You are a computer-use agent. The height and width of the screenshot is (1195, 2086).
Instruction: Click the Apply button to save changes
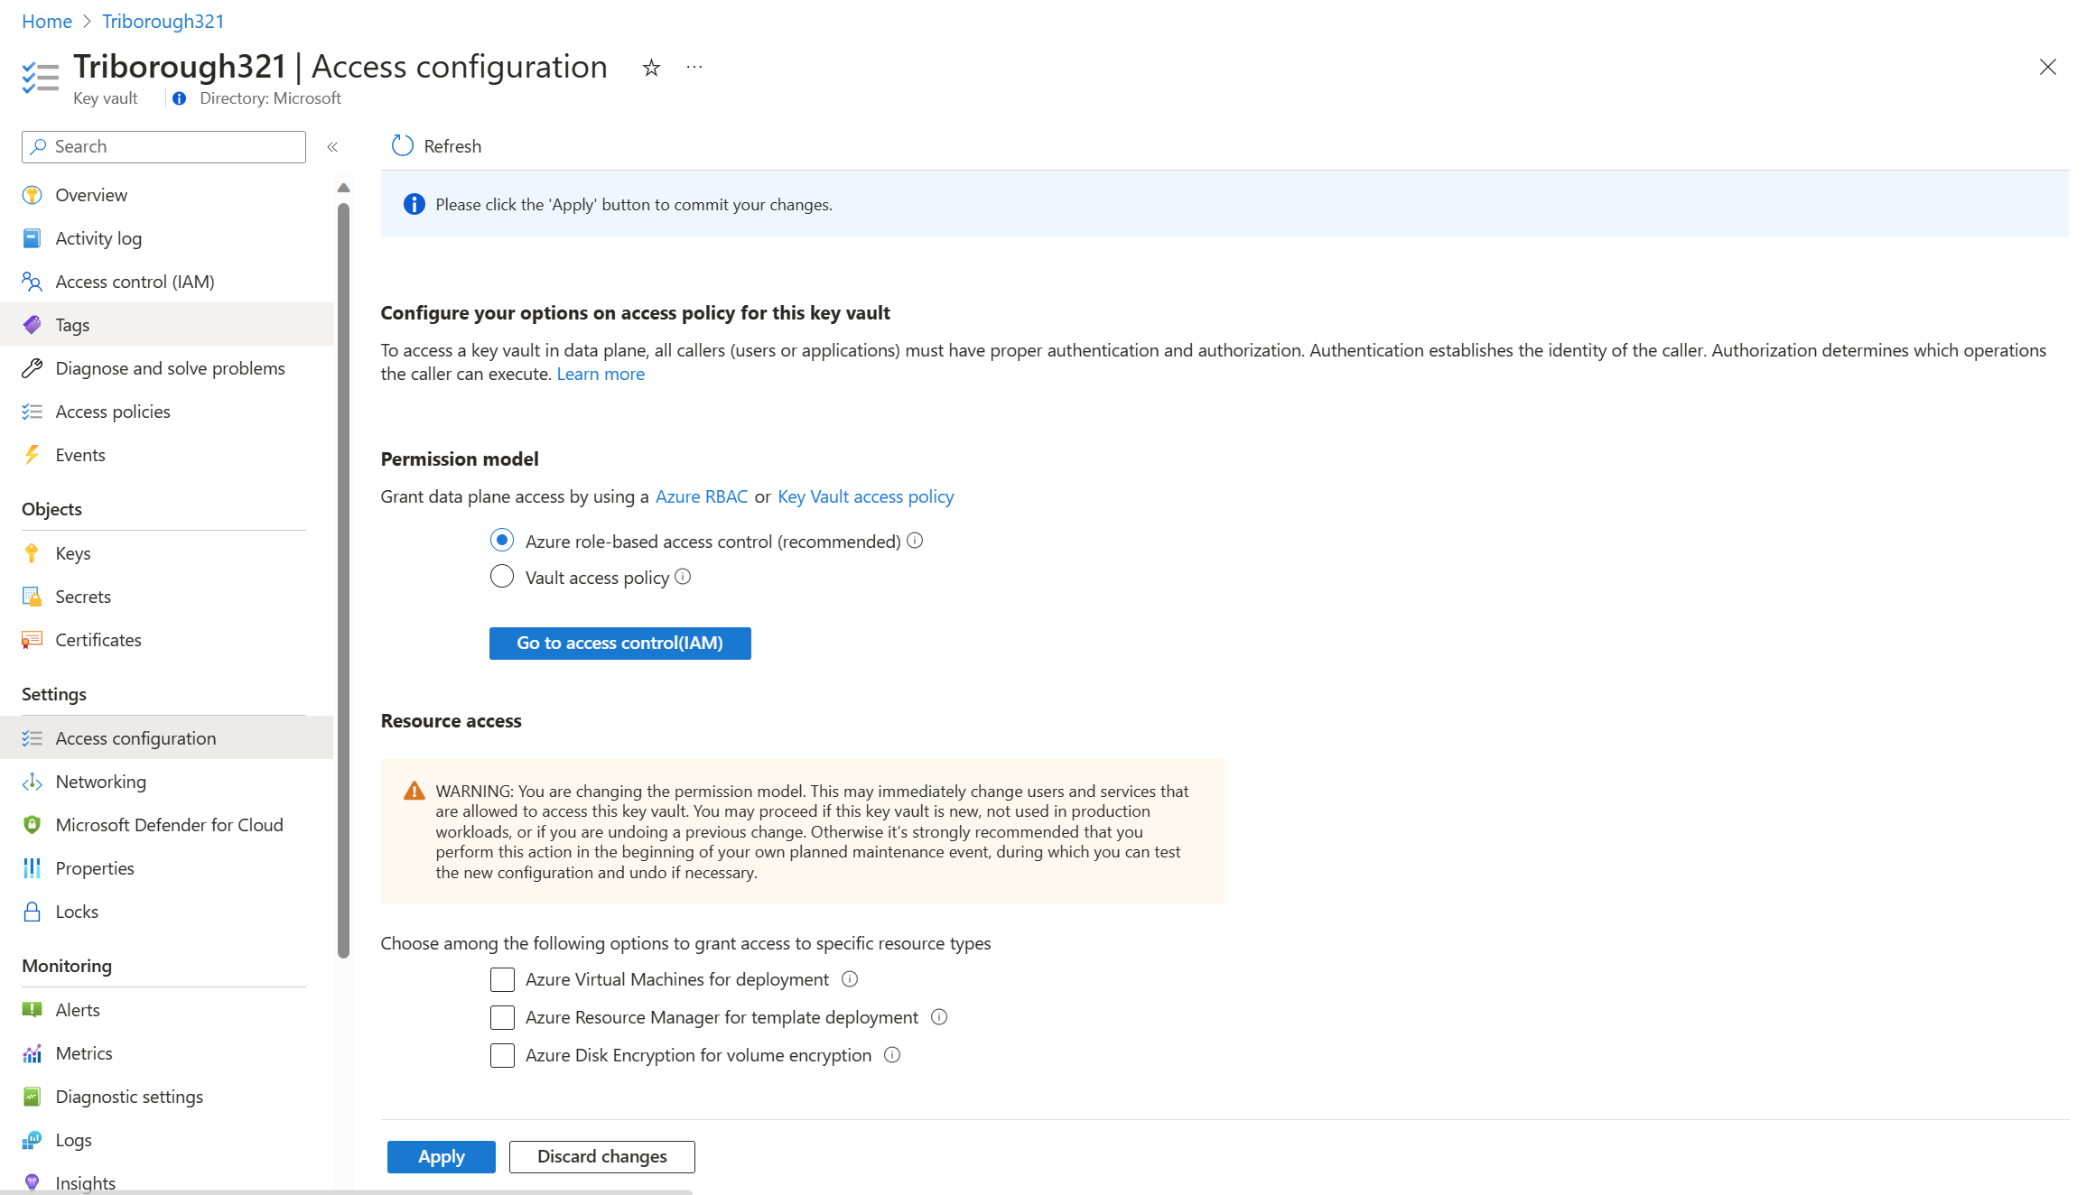pyautogui.click(x=438, y=1156)
